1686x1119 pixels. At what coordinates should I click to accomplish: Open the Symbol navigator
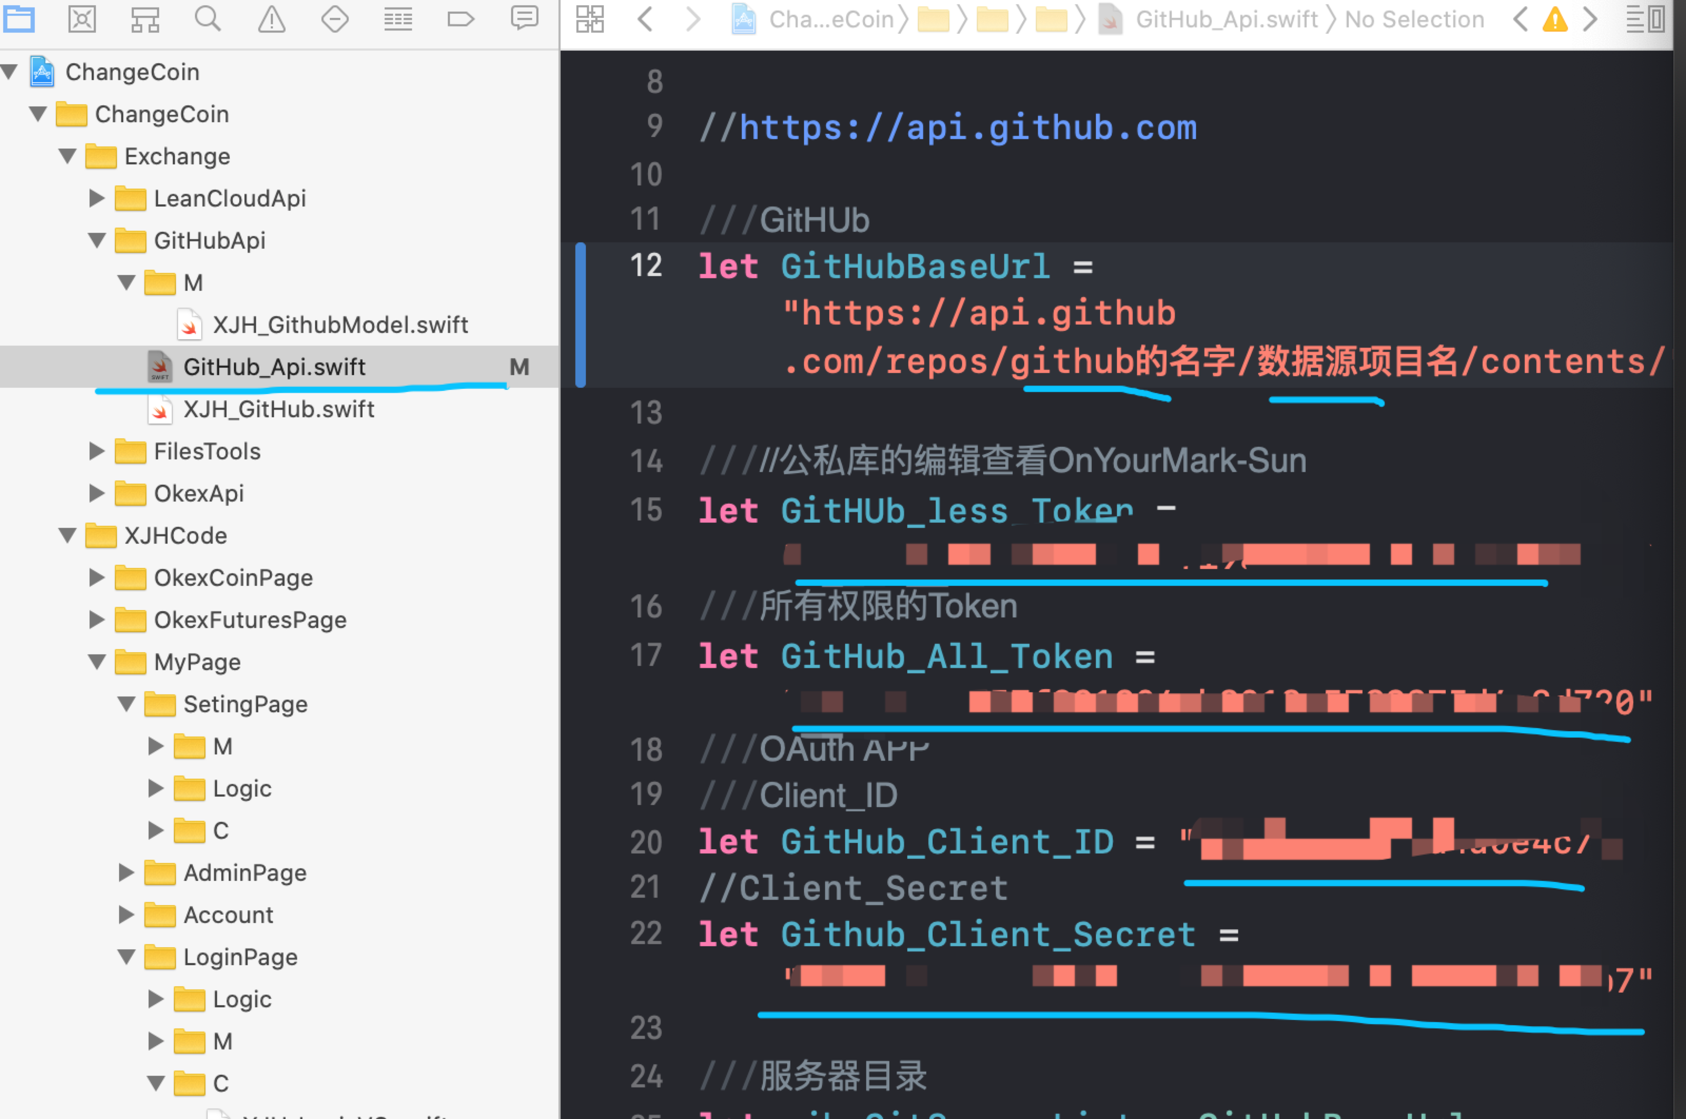pyautogui.click(x=145, y=19)
